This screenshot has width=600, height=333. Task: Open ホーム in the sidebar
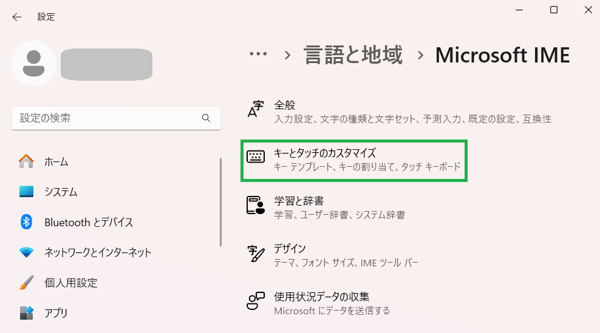(x=56, y=162)
